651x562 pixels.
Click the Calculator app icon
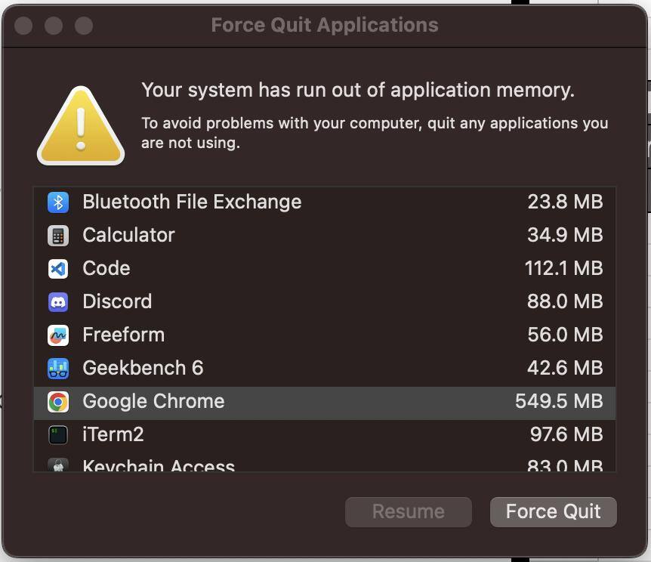click(58, 236)
